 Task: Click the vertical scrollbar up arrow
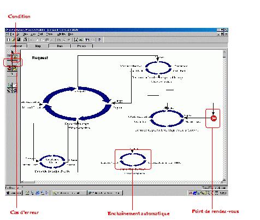point(224,51)
